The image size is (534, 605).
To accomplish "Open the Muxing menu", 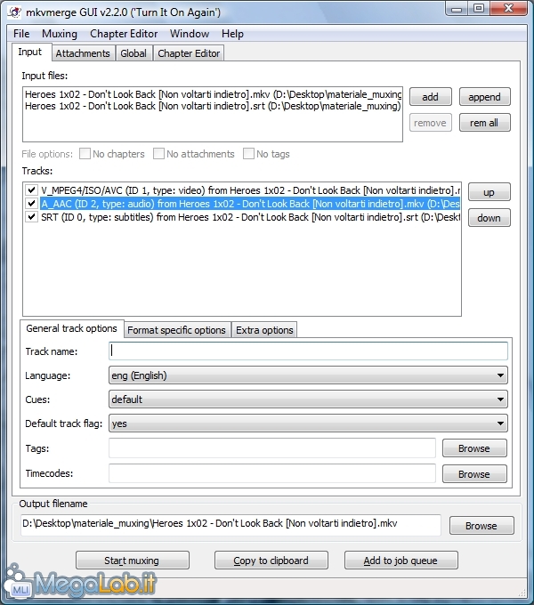I will 60,34.
